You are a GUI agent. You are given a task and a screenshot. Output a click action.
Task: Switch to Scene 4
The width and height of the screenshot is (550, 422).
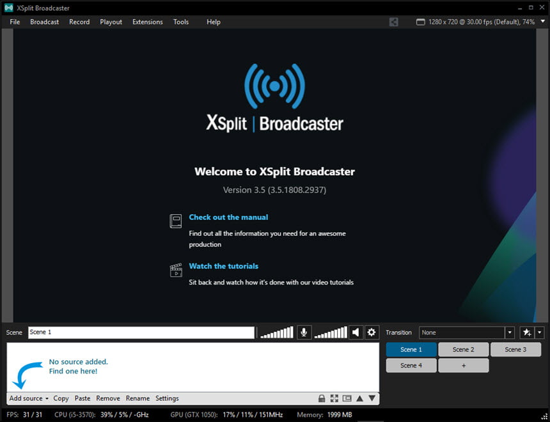click(x=411, y=366)
